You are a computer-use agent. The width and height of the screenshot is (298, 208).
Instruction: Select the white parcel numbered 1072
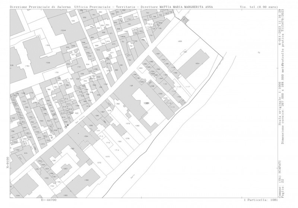99,163
